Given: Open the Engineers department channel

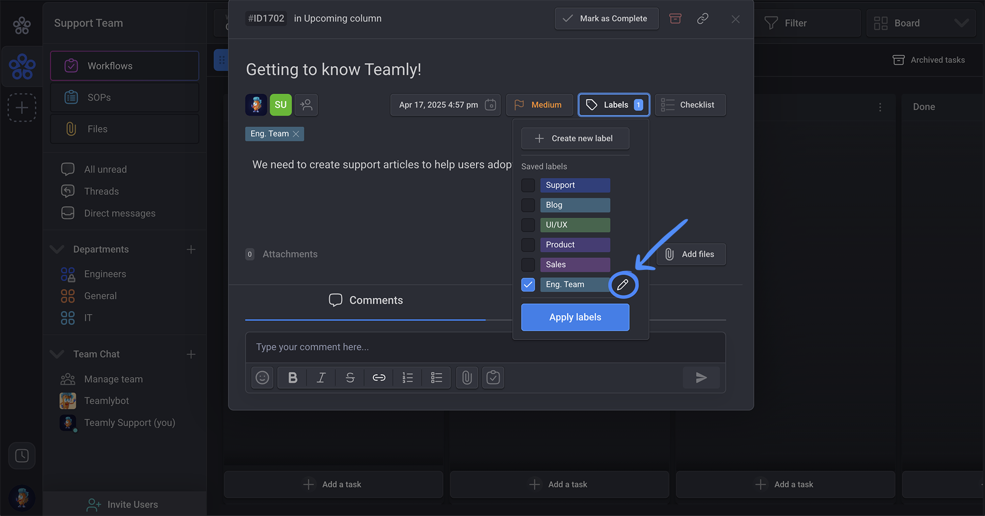Looking at the screenshot, I should 105,274.
